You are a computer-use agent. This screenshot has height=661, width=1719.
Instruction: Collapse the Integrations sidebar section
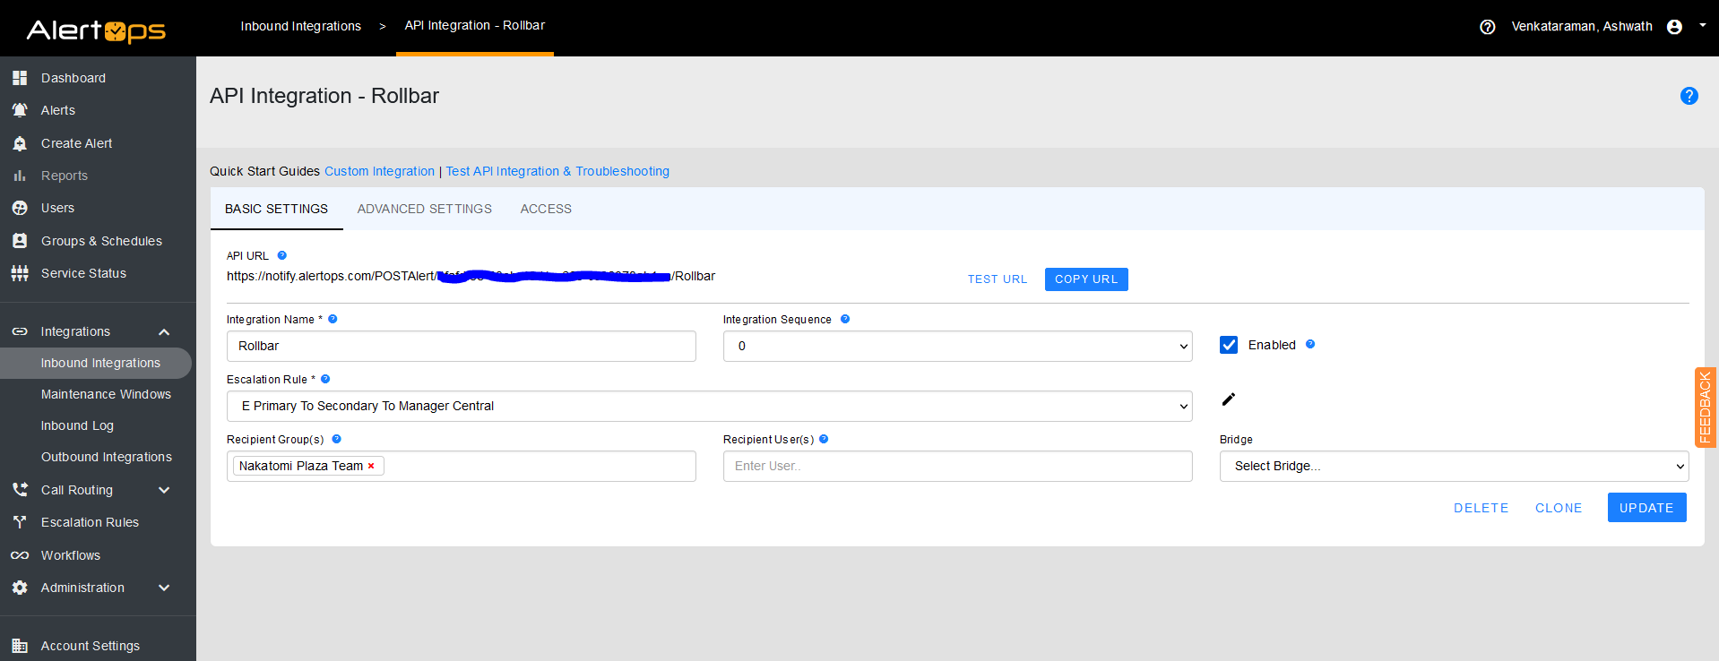coord(164,332)
